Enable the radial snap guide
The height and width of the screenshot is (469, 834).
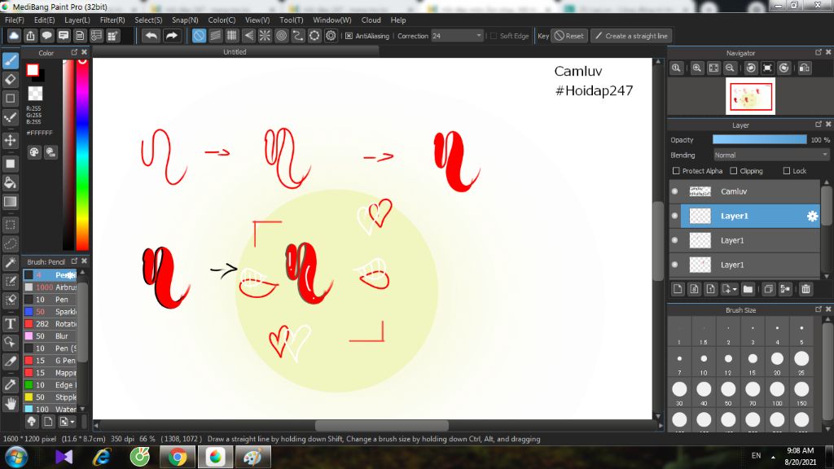[x=265, y=36]
